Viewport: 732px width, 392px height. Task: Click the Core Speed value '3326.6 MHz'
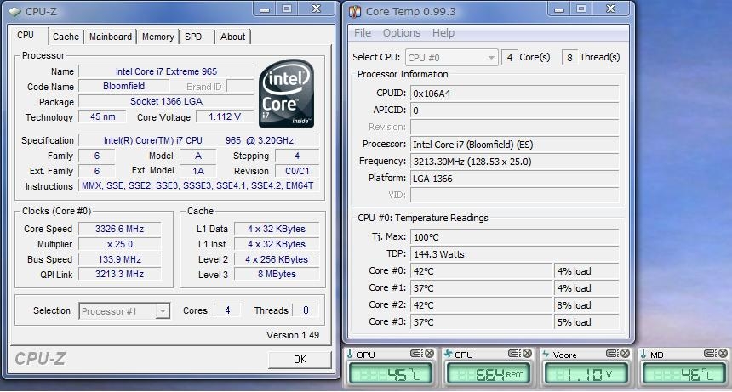coord(119,229)
